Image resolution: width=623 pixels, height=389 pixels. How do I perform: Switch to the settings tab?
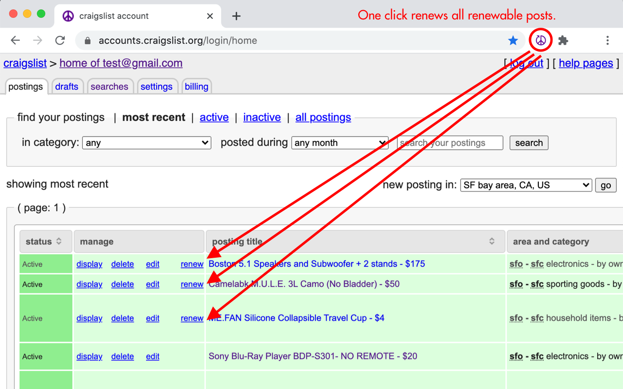(156, 87)
